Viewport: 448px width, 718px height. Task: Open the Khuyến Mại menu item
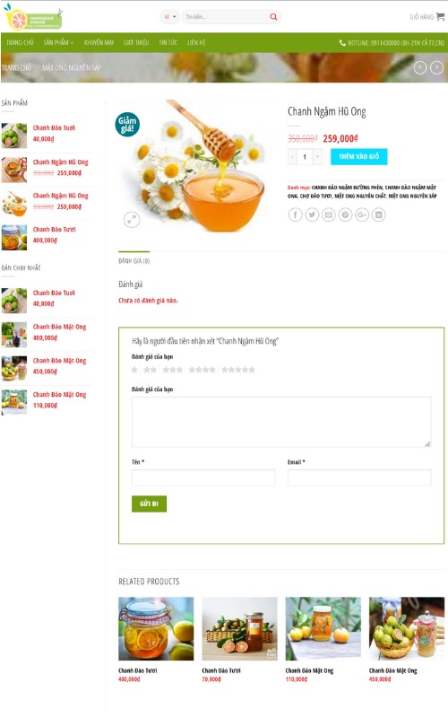(x=99, y=42)
